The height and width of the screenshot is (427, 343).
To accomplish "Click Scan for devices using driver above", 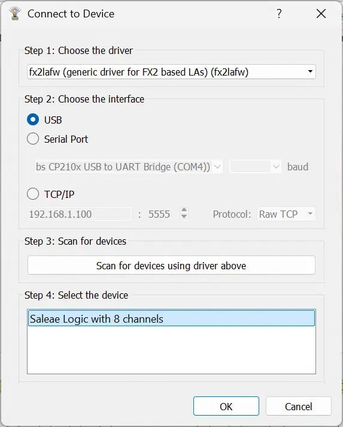I will point(171,265).
